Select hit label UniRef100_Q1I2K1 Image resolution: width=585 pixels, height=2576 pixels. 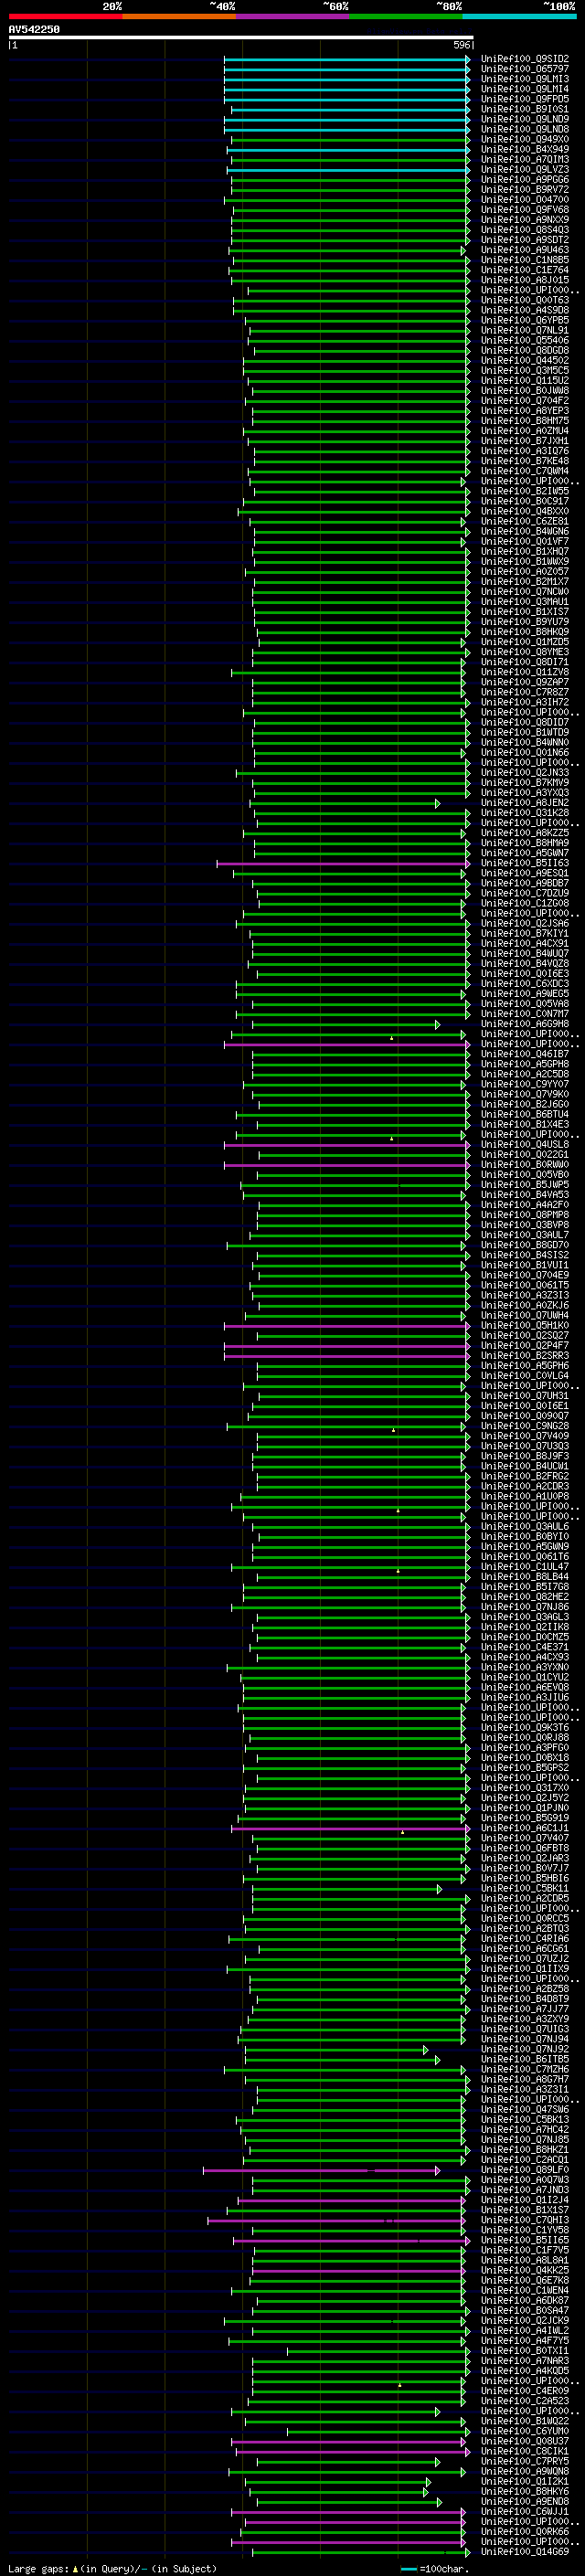point(525,2481)
